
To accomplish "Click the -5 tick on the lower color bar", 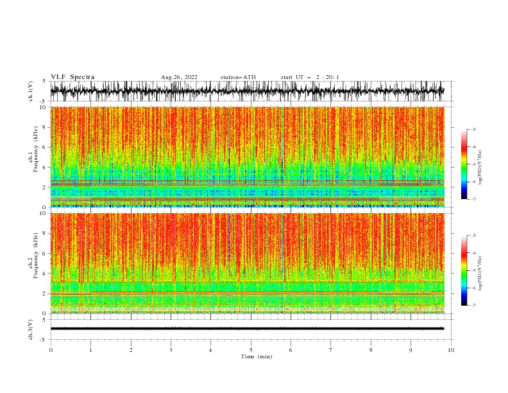I will pyautogui.click(x=473, y=270).
